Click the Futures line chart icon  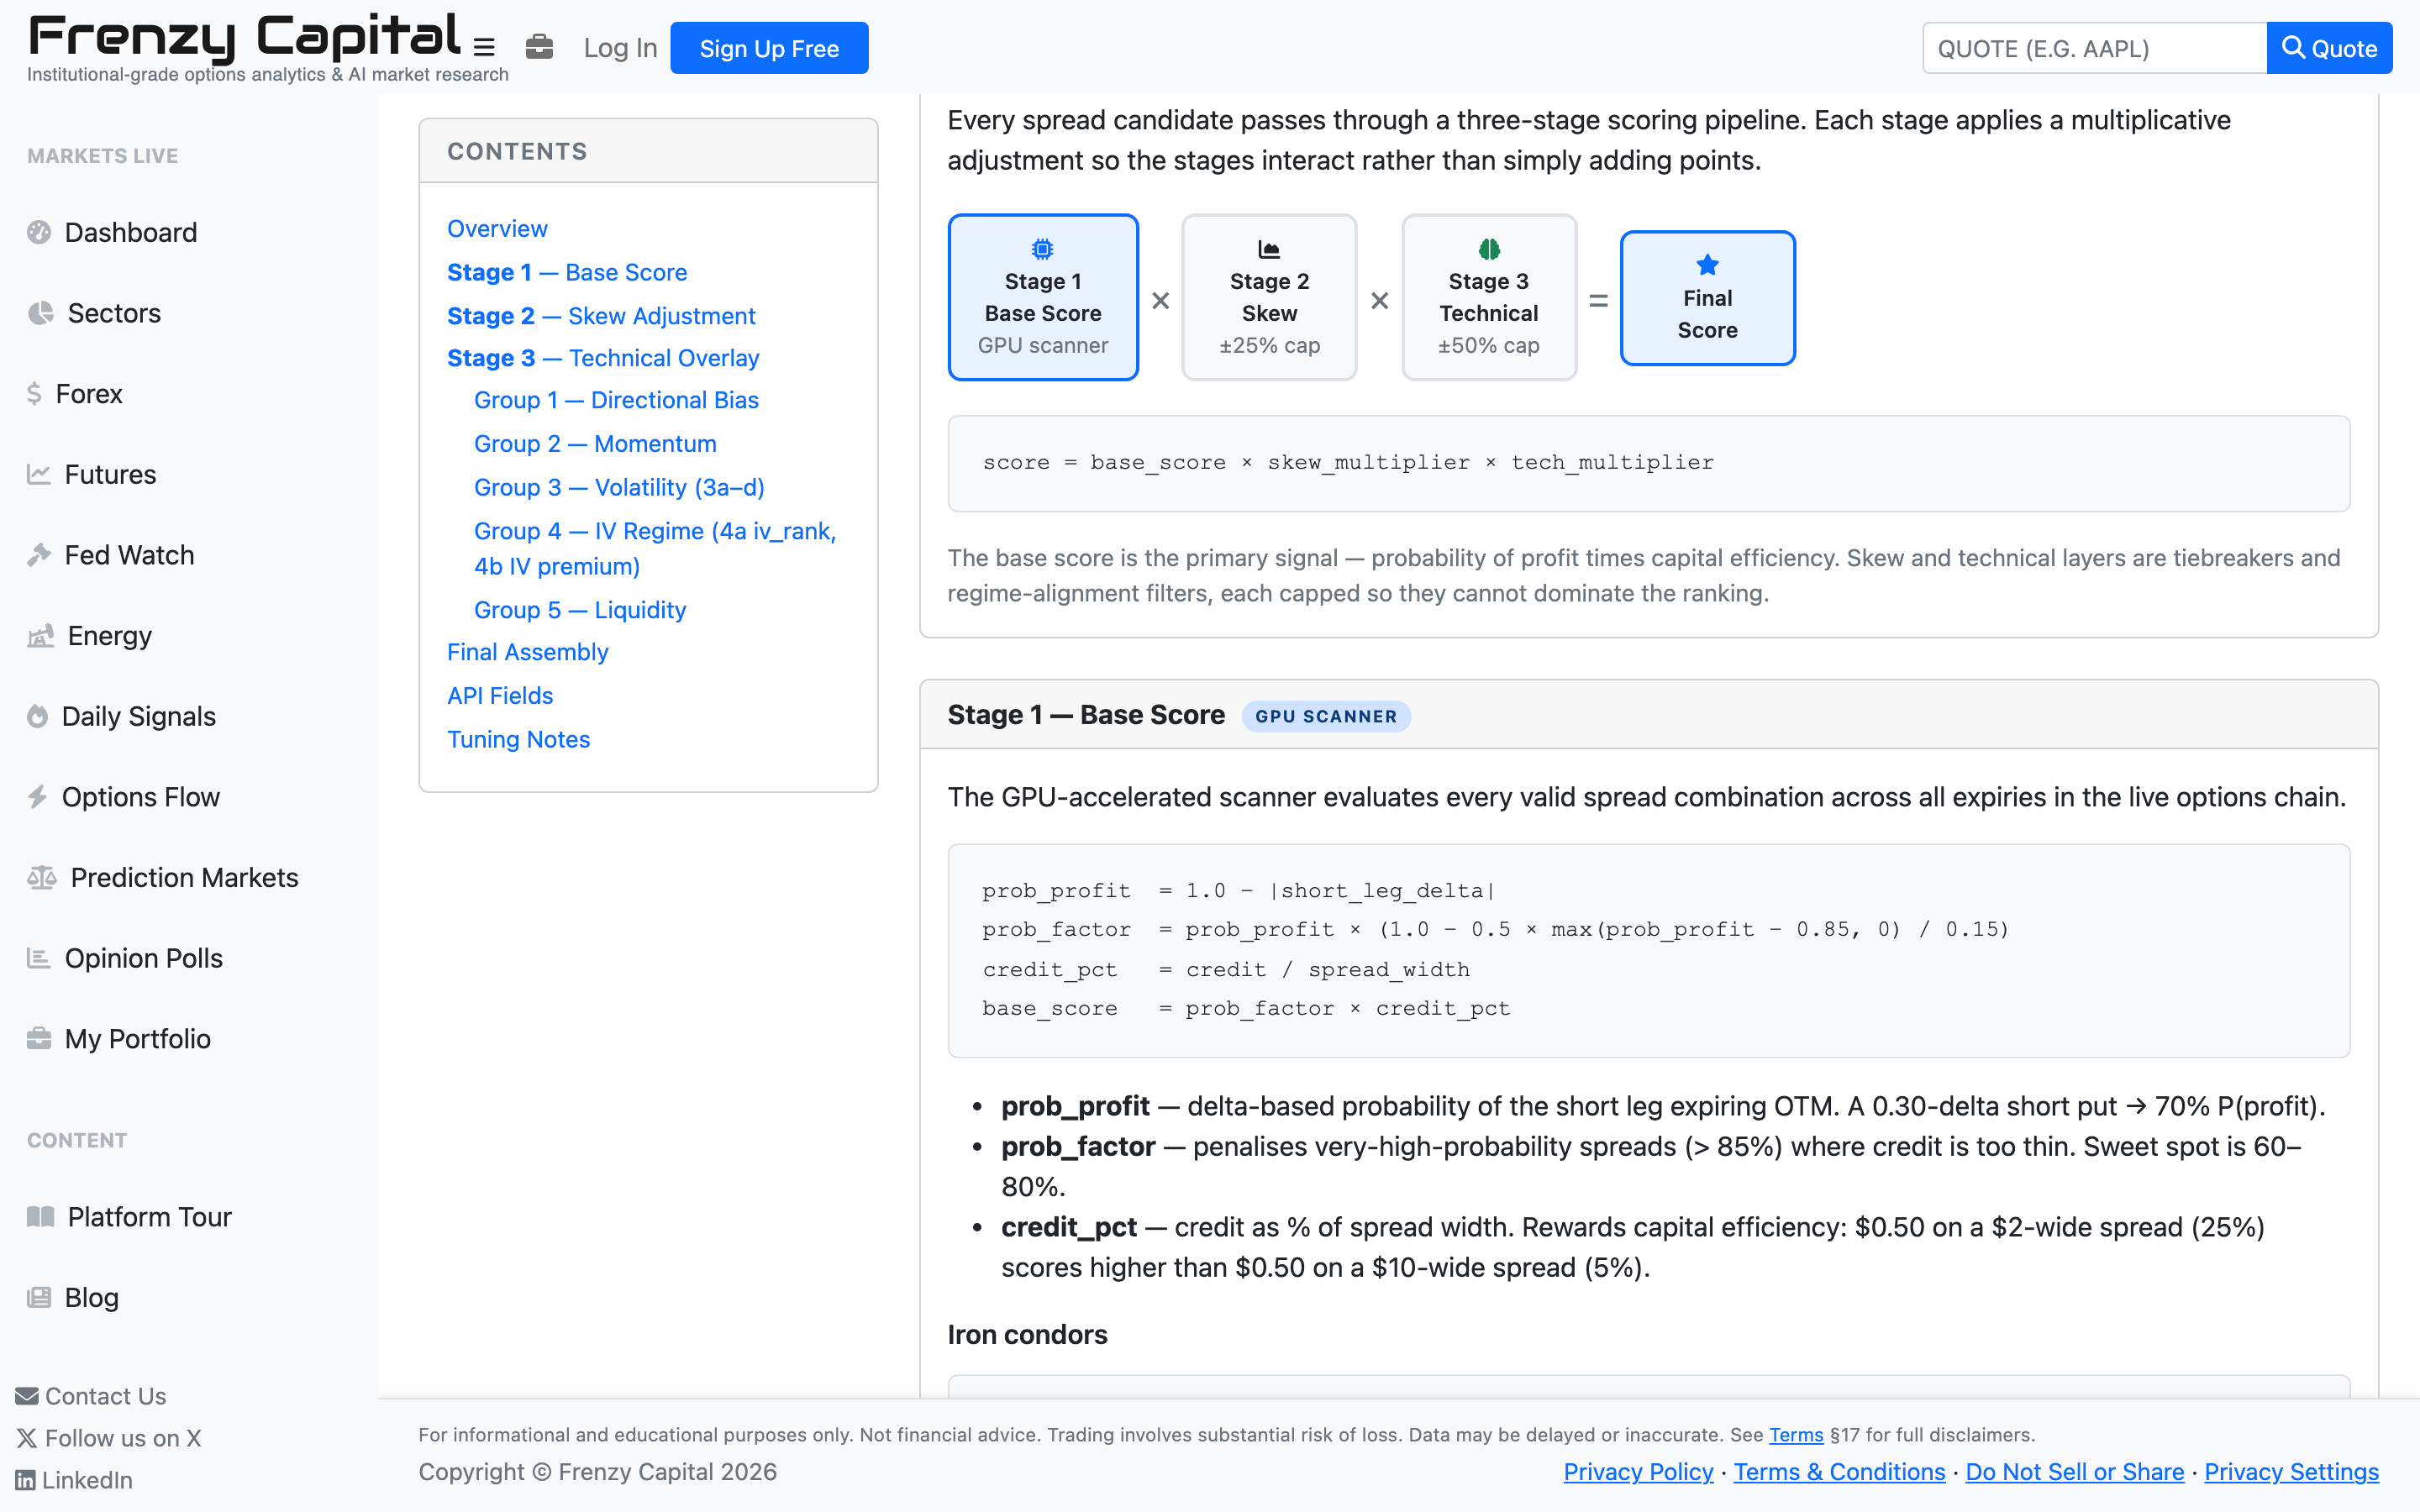click(39, 474)
